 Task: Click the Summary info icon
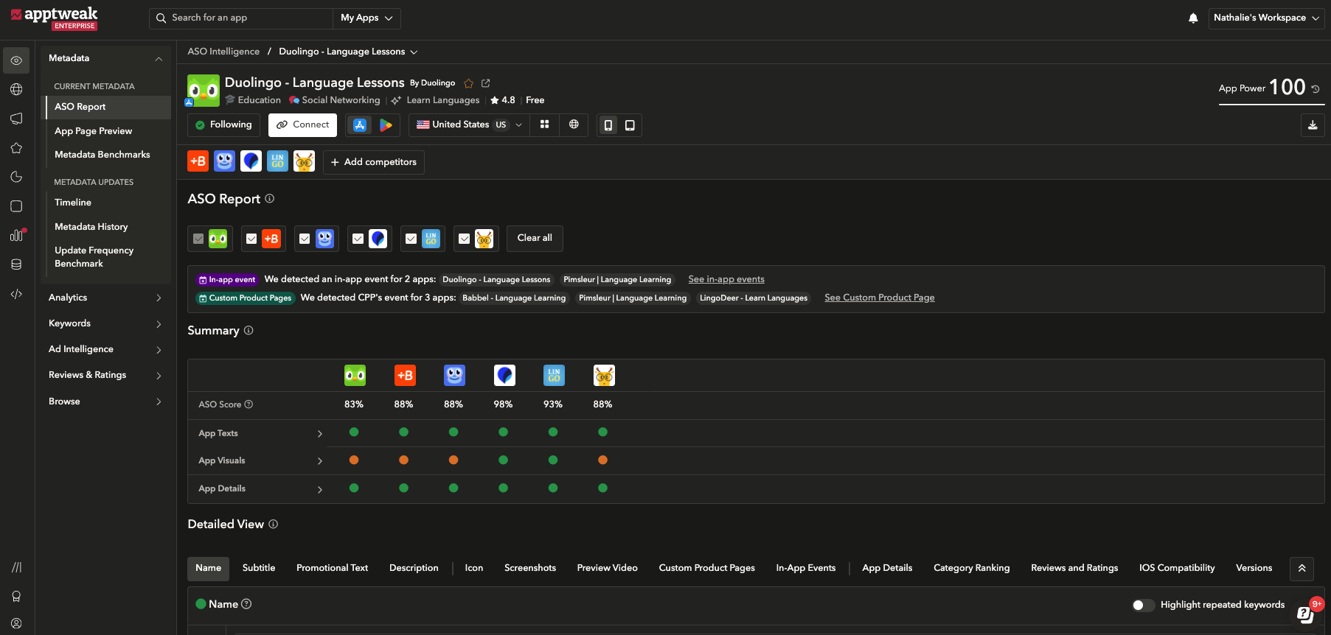coord(249,331)
